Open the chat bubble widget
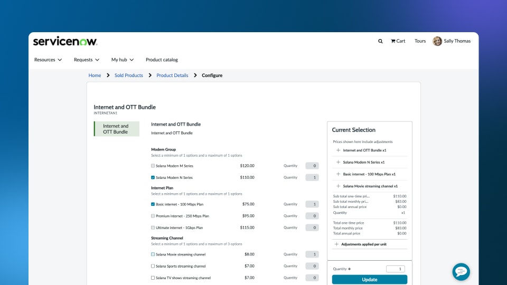Screen dimensions: 507x285 pyautogui.click(x=461, y=272)
